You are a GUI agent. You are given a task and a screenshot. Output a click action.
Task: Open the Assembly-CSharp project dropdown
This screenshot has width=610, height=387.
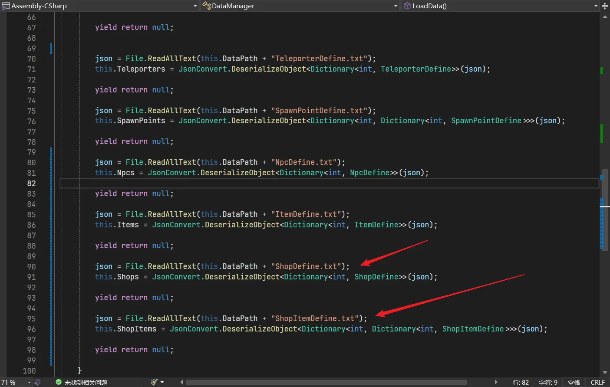(195, 6)
